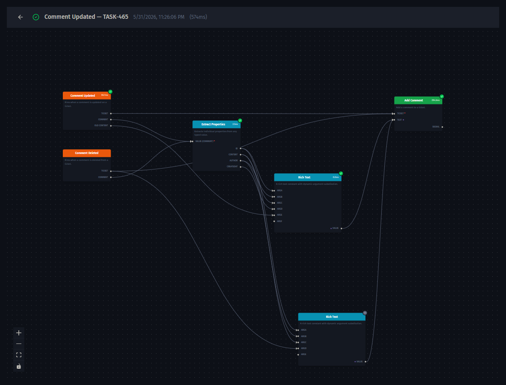The height and width of the screenshot is (385, 506).
Task: Select the executed Rich Text node header (8.0ms)
Action: pyautogui.click(x=308, y=178)
